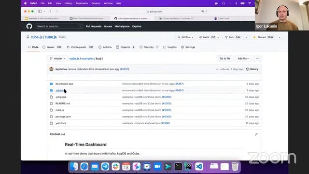This screenshot has height=174, width=309.
Task: Click the parent directory '..' row
Action: [x=154, y=77]
